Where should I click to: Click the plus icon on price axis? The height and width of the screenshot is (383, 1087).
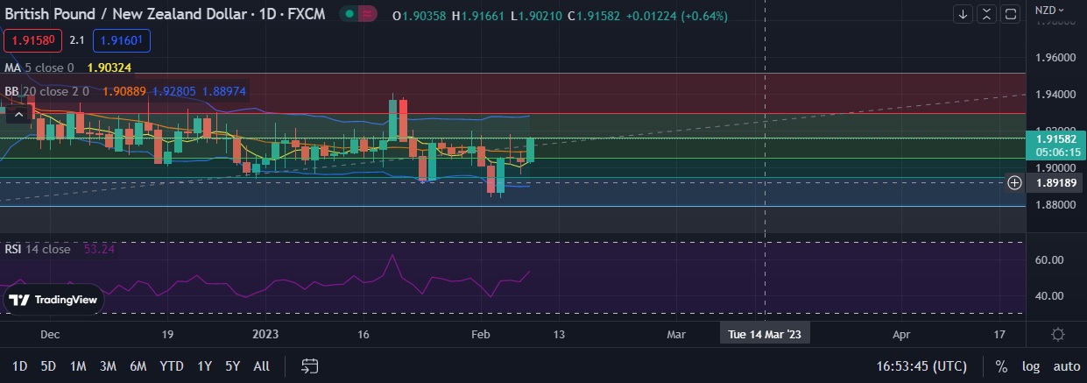click(x=1014, y=182)
